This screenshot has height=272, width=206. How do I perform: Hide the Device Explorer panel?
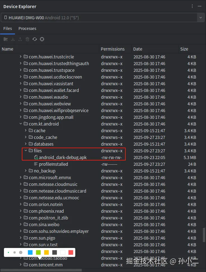200,6
